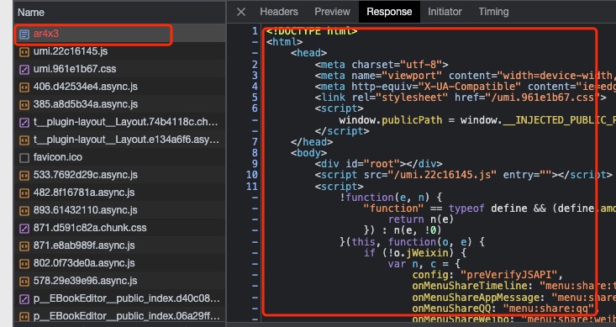Switch to the Headers tab
This screenshot has width=616, height=327.
[278, 12]
